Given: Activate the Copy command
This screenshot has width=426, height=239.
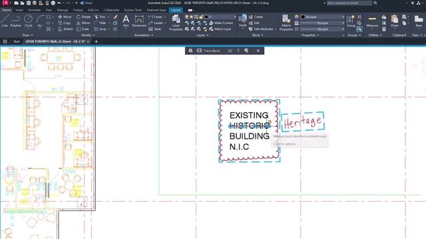Looking at the screenshot, I should [65, 23].
